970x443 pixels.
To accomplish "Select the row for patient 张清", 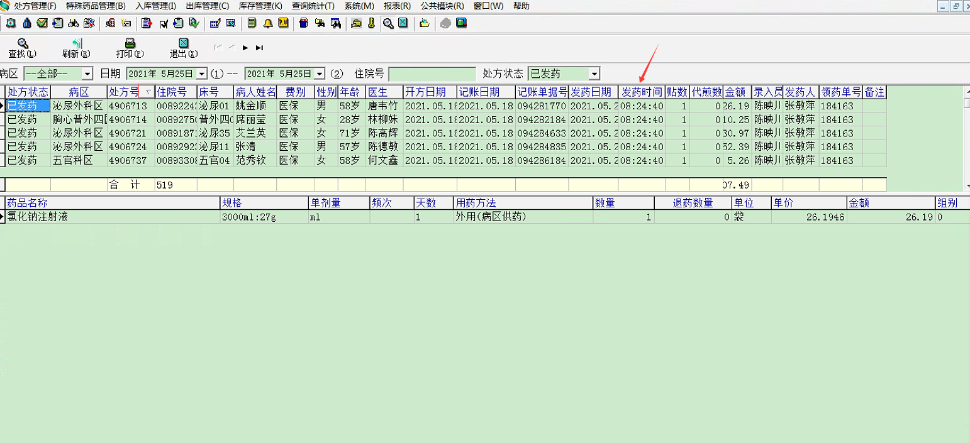I will point(446,146).
